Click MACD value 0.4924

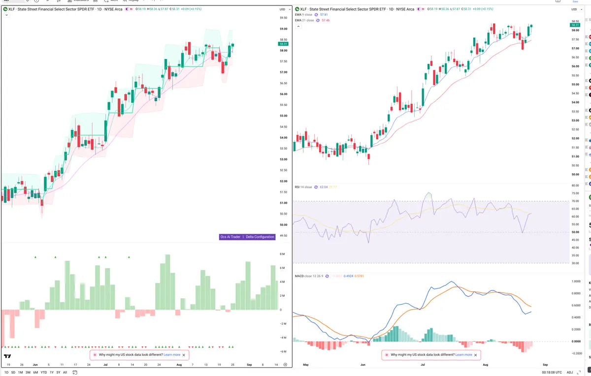click(348, 276)
